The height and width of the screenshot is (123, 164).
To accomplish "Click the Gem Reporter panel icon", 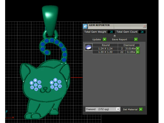I will click(x=85, y=26).
